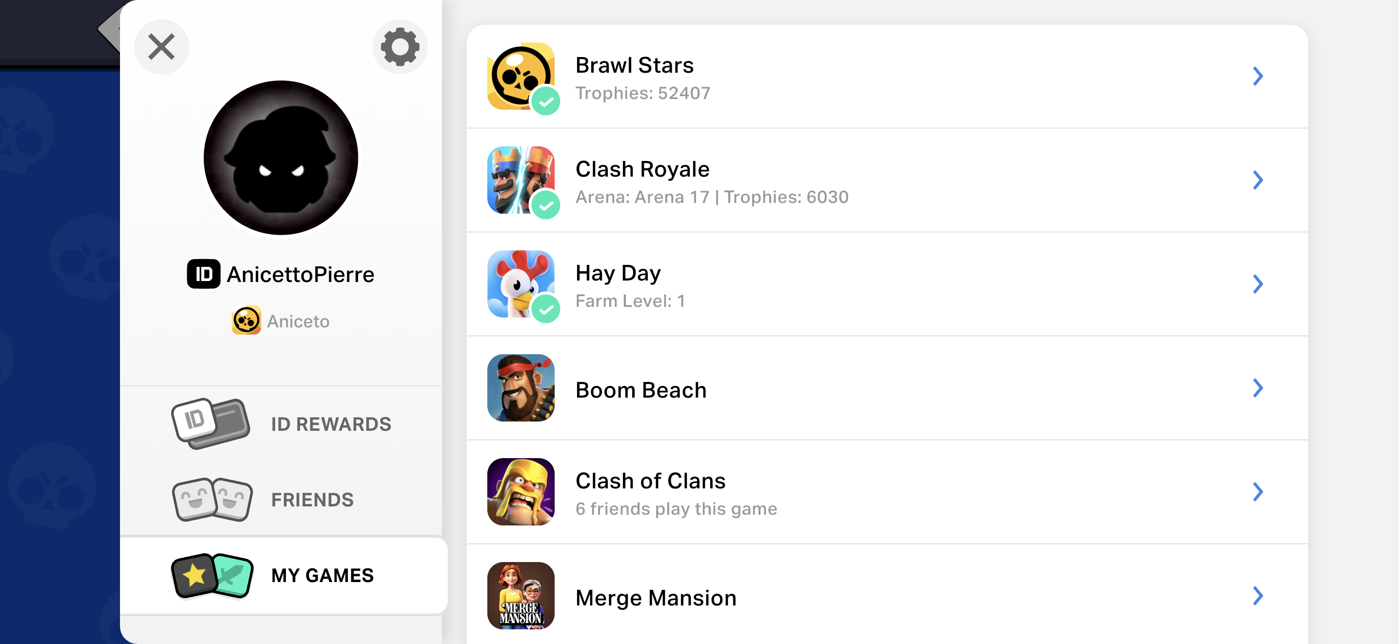
Task: Expand Hay Day with its chevron arrow
Action: pos(1257,283)
